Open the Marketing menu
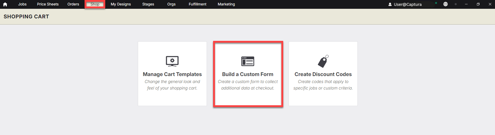The width and height of the screenshot is (495, 135). pyautogui.click(x=226, y=4)
